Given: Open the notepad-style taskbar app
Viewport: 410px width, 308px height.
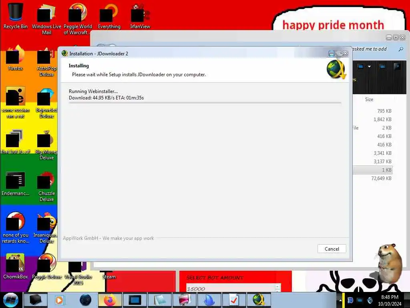Looking at the screenshot, I should point(159,300).
